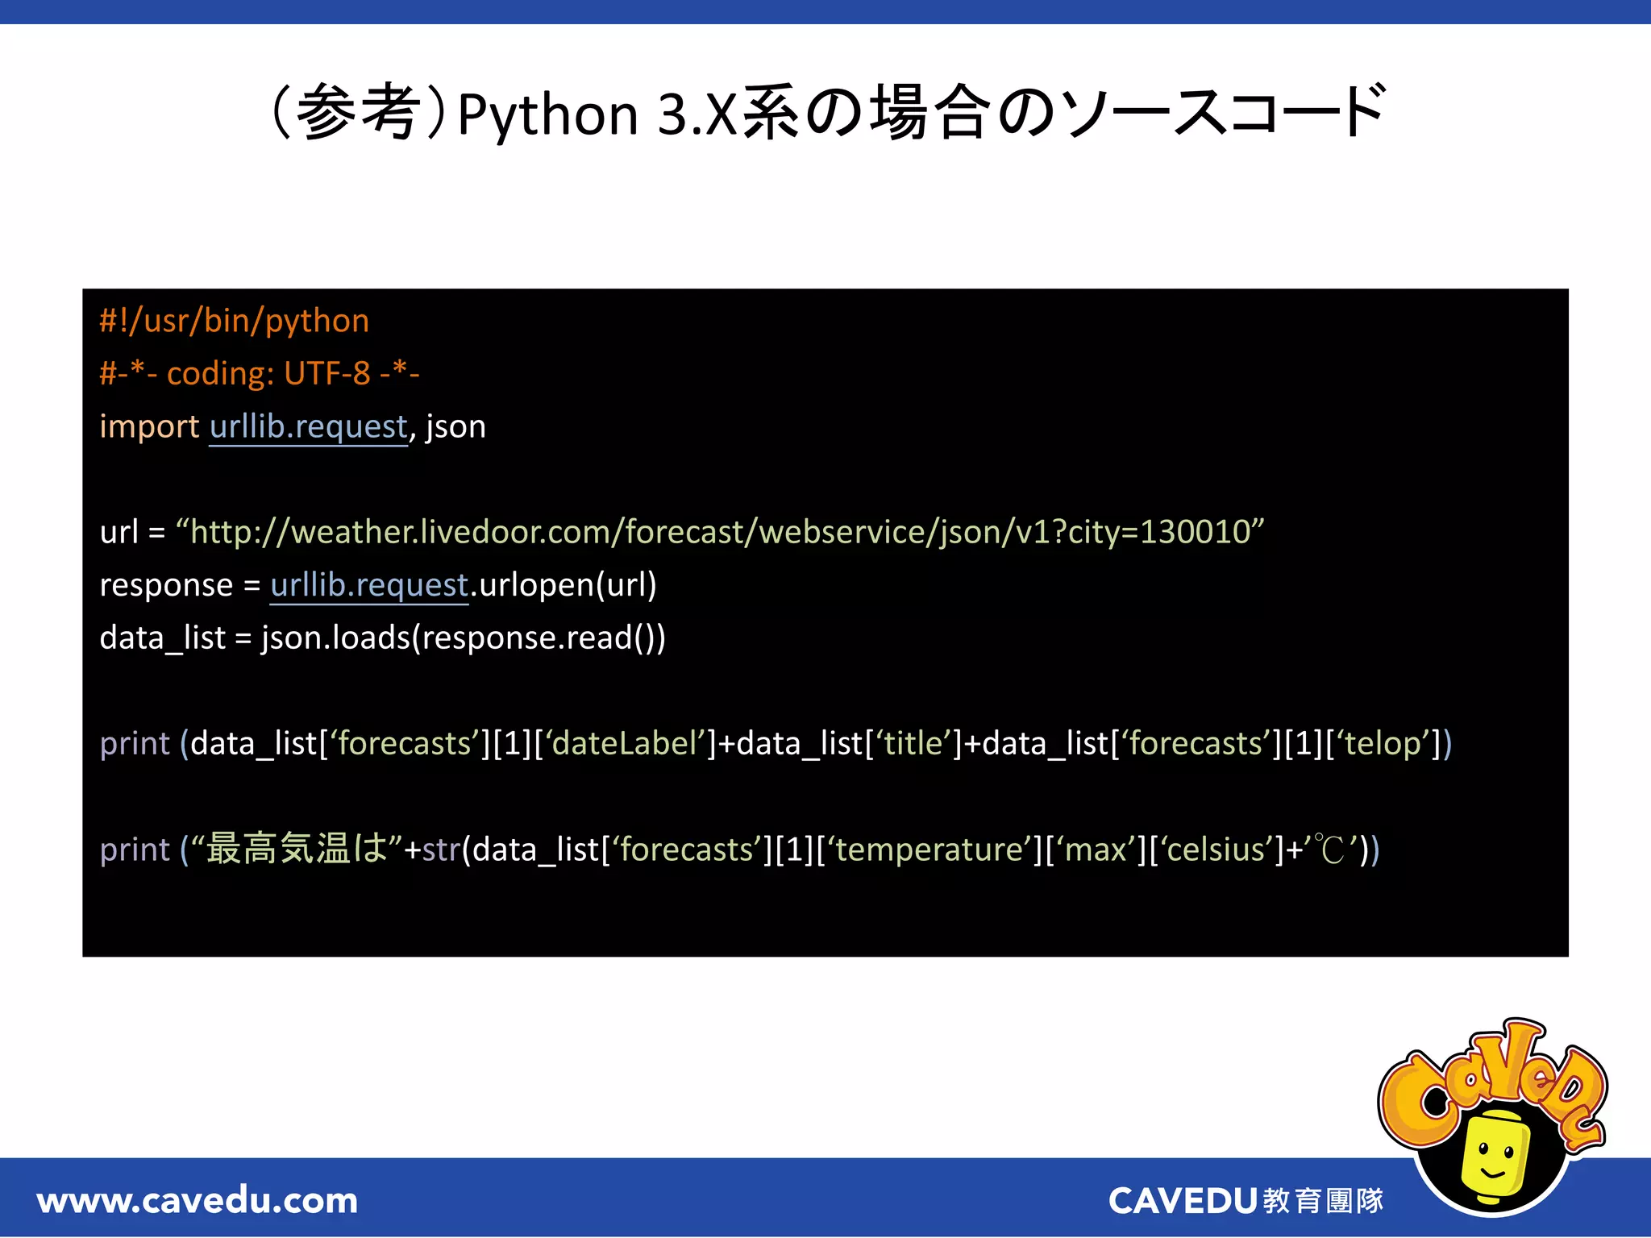Click the 'CAVEDU 教育團隊' footer text
Screen dimensions: 1651x1238
click(x=1246, y=1200)
